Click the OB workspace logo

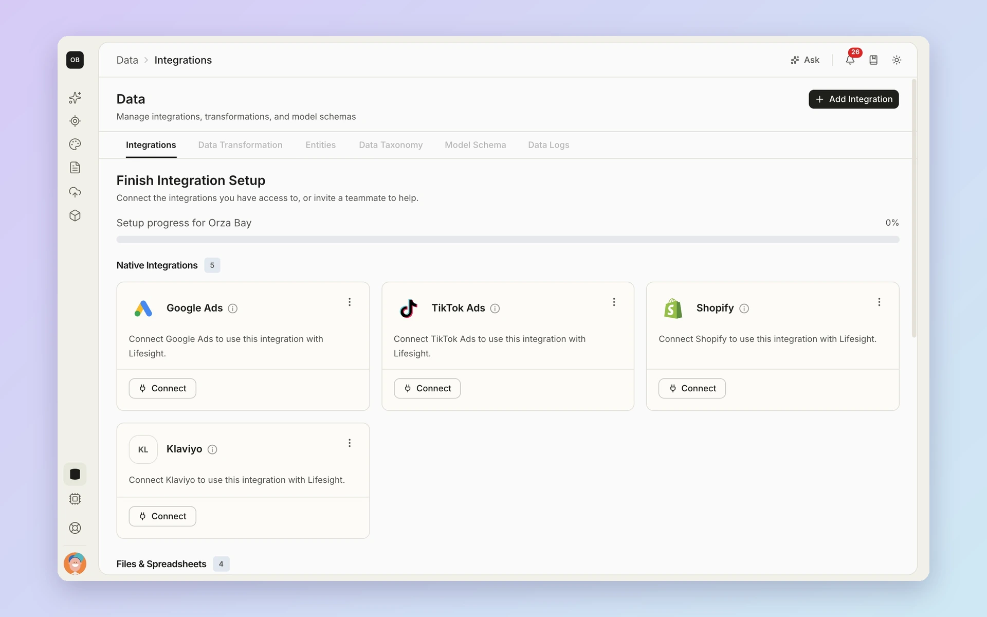coord(75,60)
